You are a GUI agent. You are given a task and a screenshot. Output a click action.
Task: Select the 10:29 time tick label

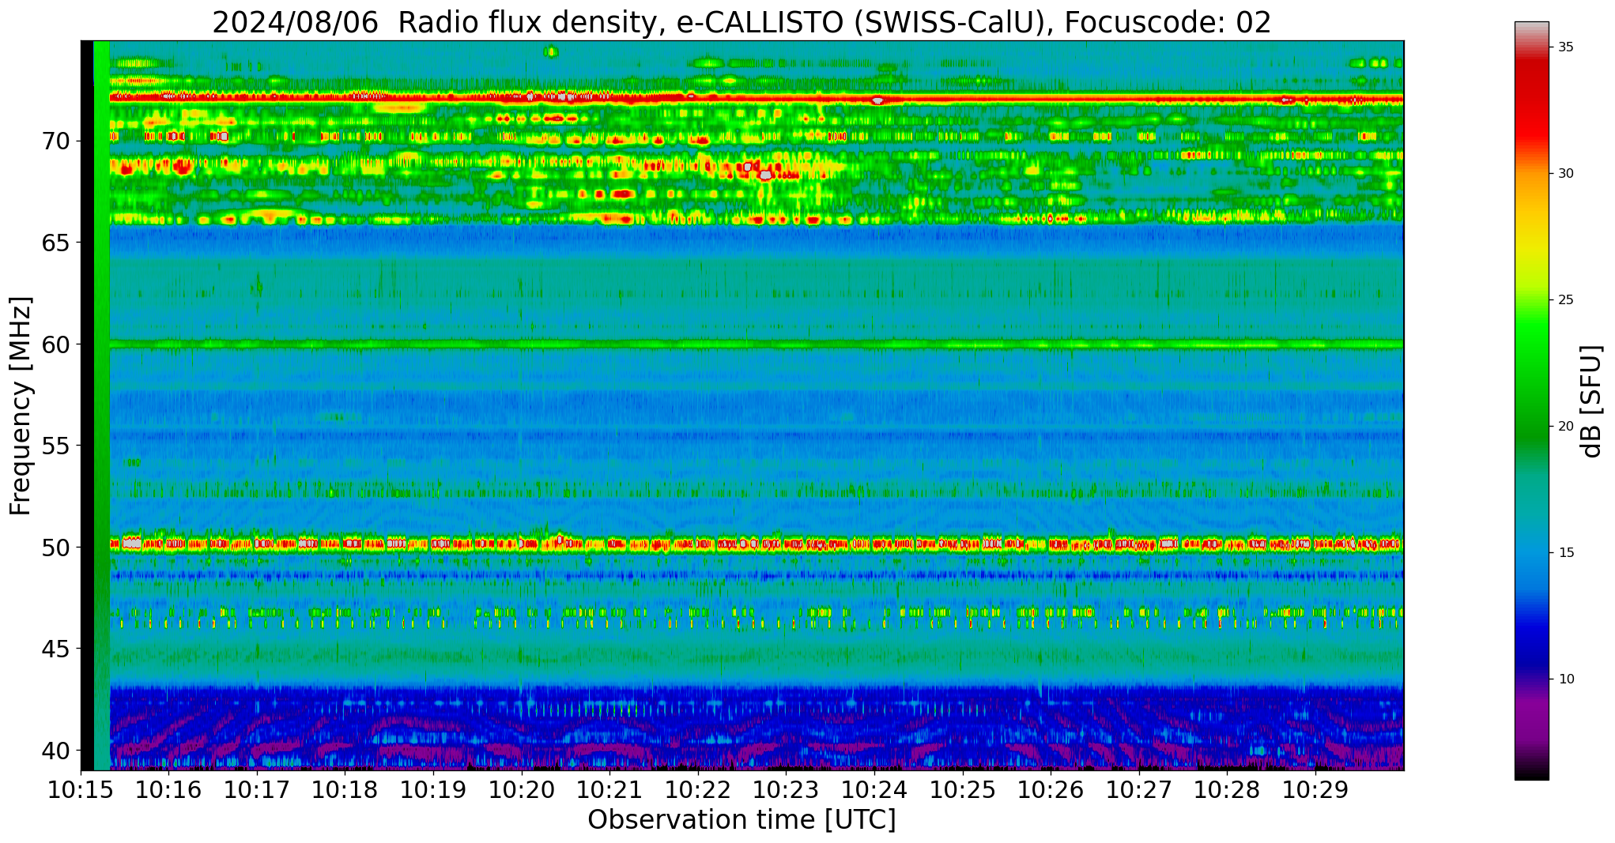coord(1314,790)
